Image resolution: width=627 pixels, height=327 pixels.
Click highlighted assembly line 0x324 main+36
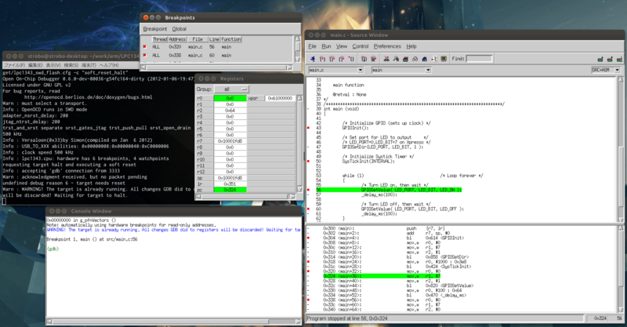tap(382, 276)
